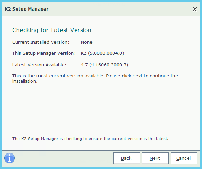Select version value '4.7 (4.16060.2000.3)'

[x=105, y=65]
